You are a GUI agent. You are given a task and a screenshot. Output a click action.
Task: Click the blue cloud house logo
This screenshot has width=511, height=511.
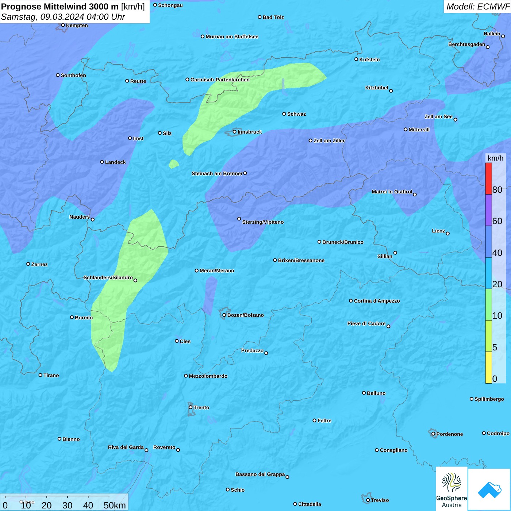pos(489,489)
